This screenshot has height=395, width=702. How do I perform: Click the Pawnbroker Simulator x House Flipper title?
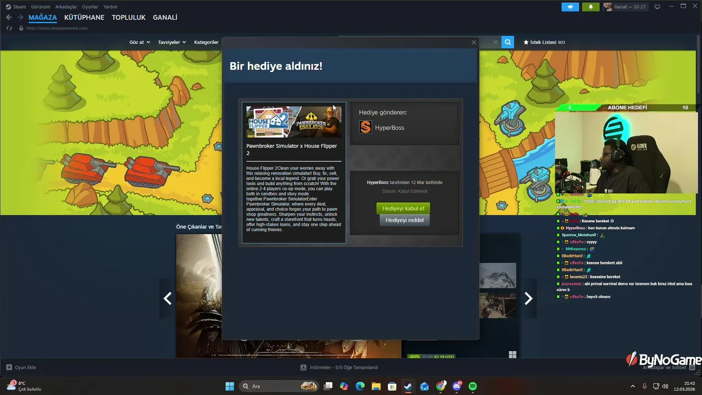(x=292, y=150)
